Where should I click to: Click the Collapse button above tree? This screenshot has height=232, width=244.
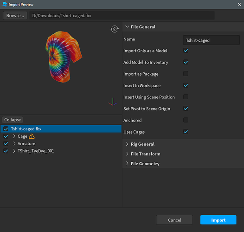point(13,120)
